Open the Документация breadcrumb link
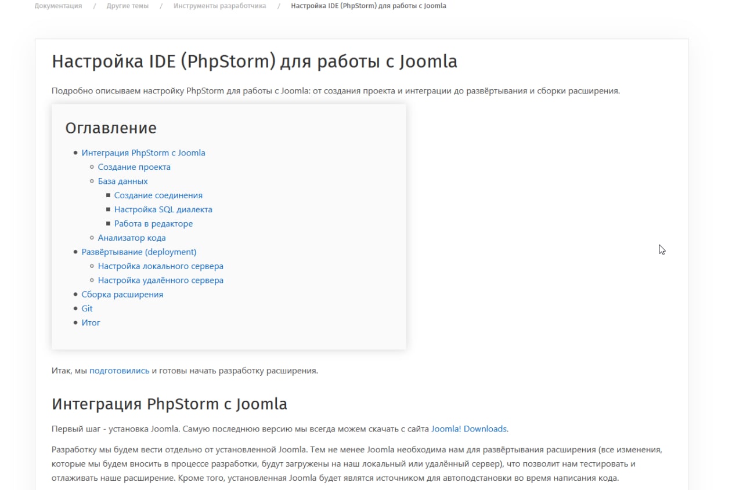Viewport: 743px width, 490px height. pos(58,6)
